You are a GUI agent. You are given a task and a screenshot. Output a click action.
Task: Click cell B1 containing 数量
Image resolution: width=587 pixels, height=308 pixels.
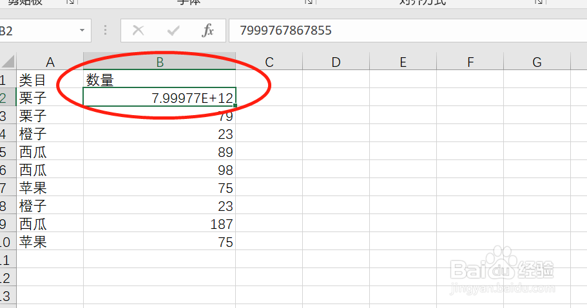tap(160, 79)
